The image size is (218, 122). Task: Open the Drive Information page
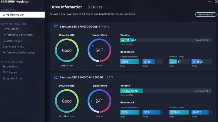(x=22, y=15)
